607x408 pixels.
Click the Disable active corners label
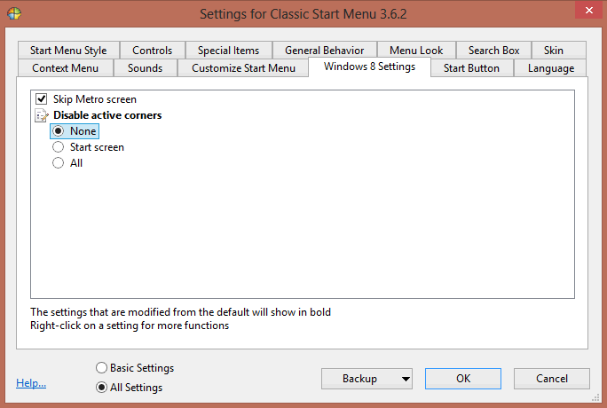pyautogui.click(x=107, y=115)
